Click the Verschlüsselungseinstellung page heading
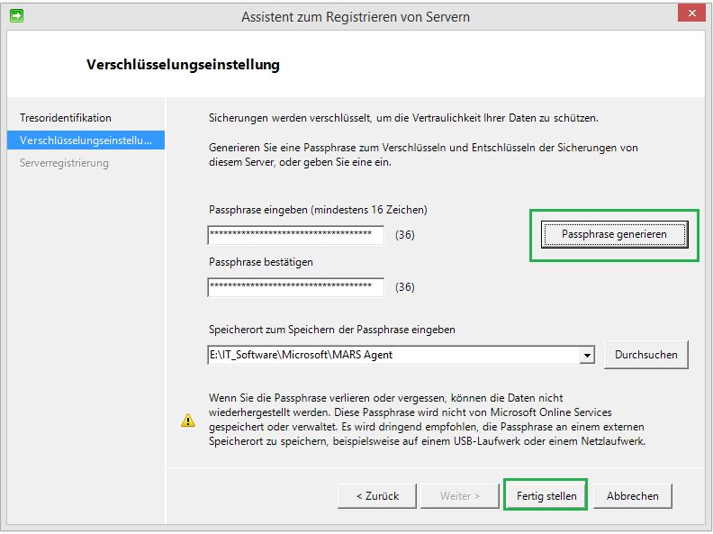 coord(183,65)
